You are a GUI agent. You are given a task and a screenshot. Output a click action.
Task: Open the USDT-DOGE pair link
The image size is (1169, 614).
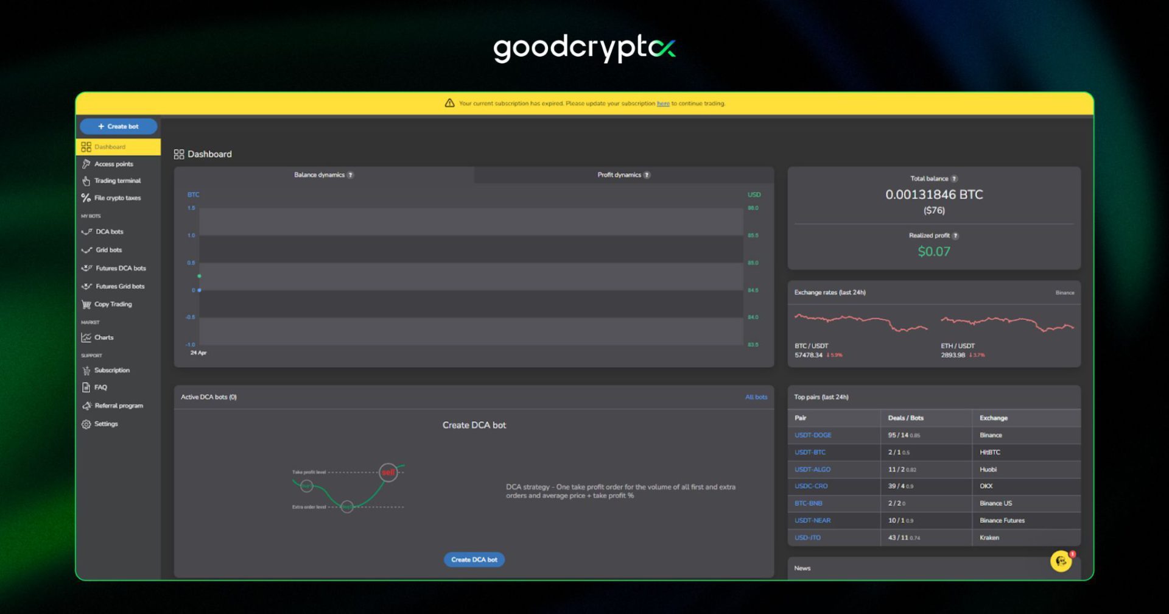tap(813, 435)
